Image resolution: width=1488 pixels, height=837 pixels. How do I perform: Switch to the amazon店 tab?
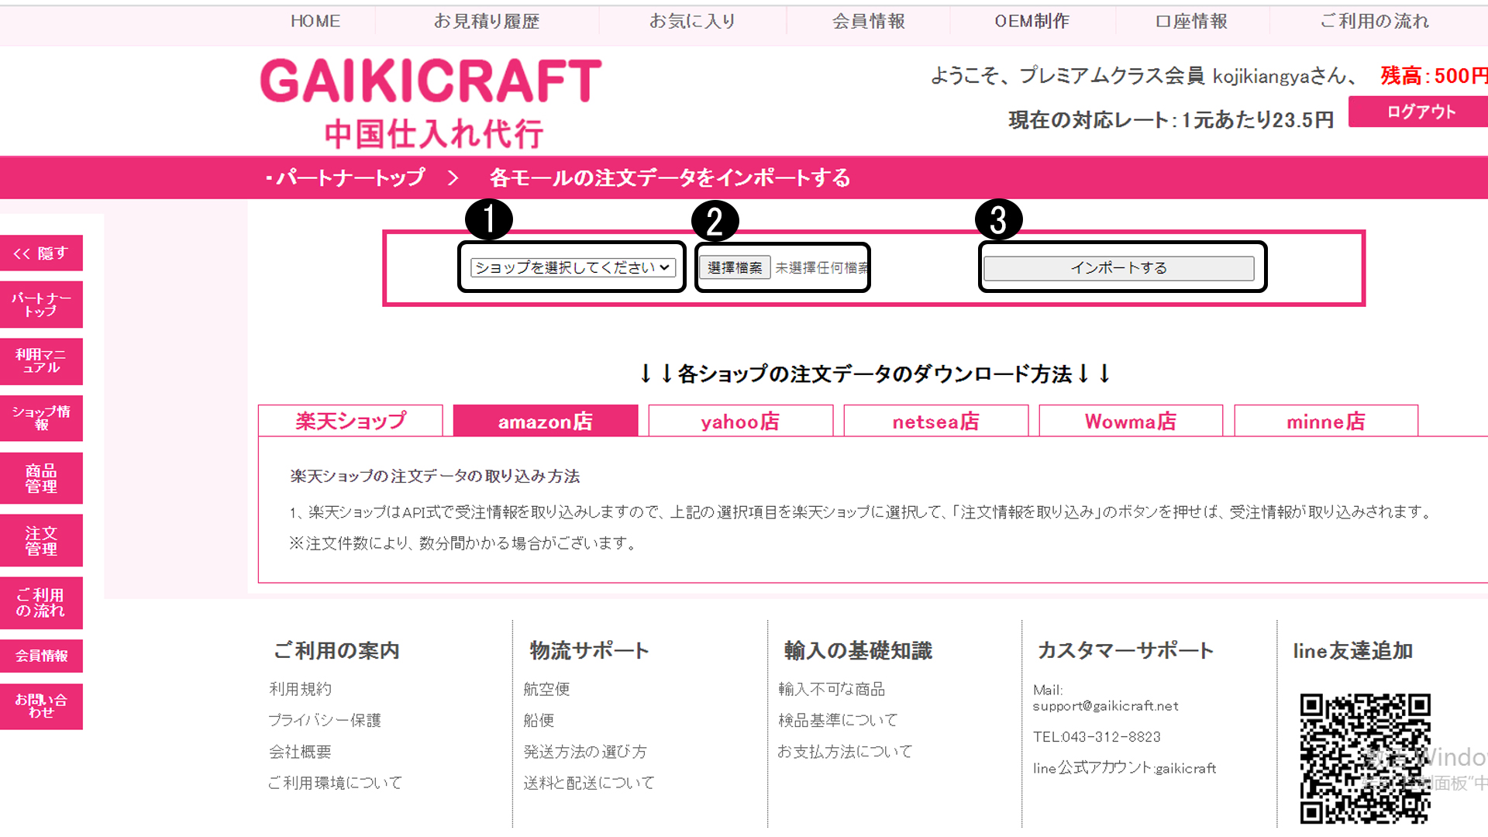pos(545,421)
